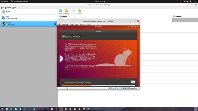The image size is (198, 111).
Task: Click the host microphone tray icon
Action: pyautogui.click(x=191, y=1)
